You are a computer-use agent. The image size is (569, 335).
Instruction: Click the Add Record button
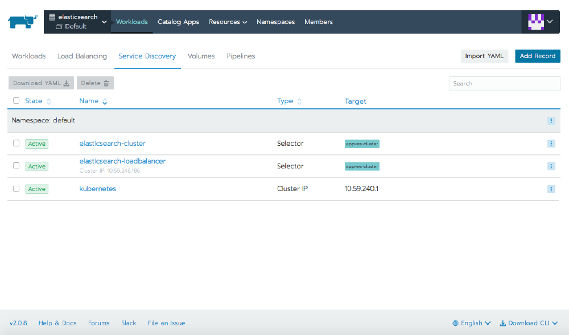tap(537, 56)
